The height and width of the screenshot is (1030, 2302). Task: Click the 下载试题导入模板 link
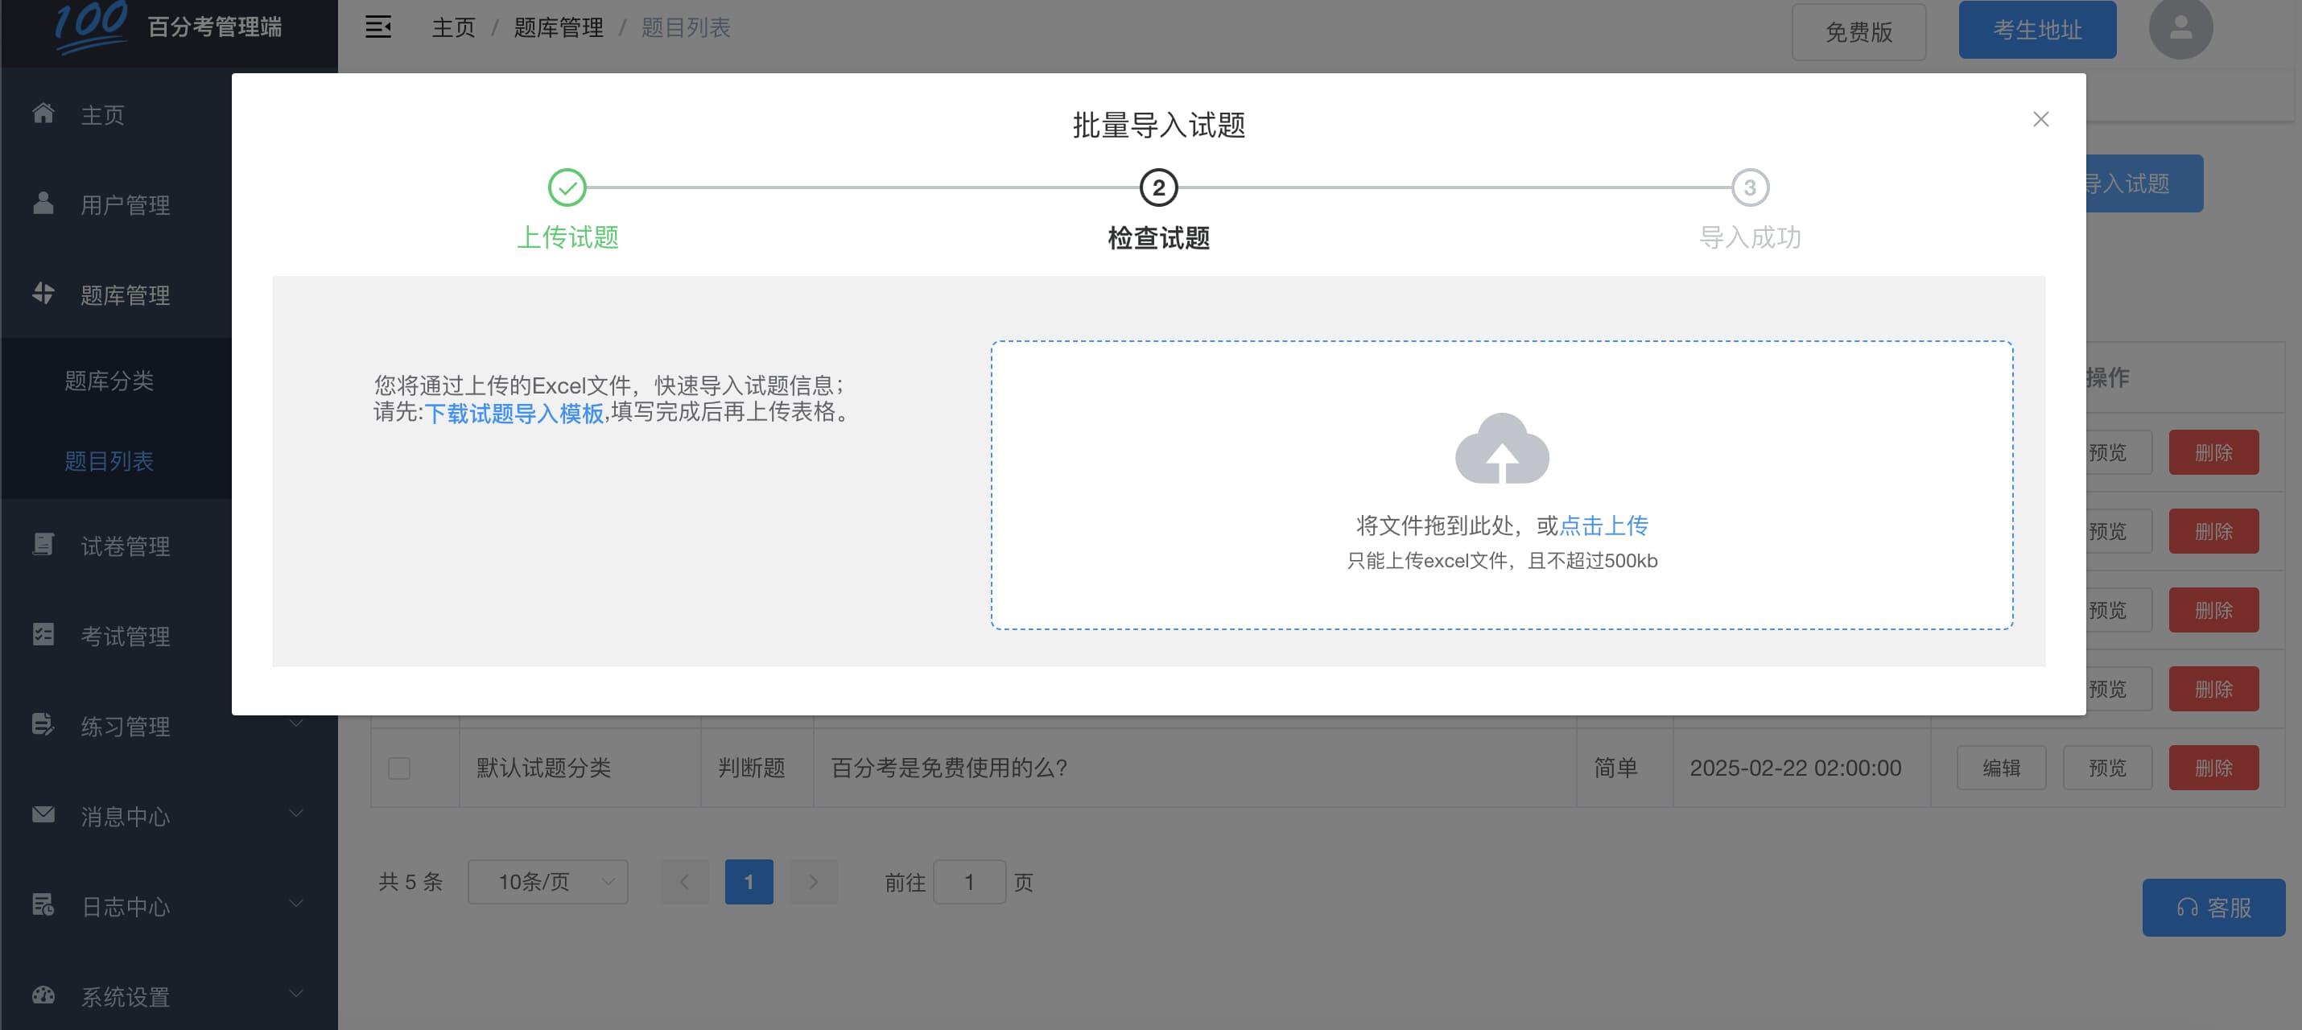[x=515, y=414]
